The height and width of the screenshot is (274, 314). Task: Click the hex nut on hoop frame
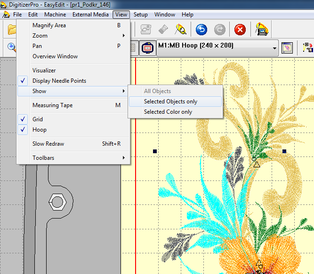coord(57,202)
